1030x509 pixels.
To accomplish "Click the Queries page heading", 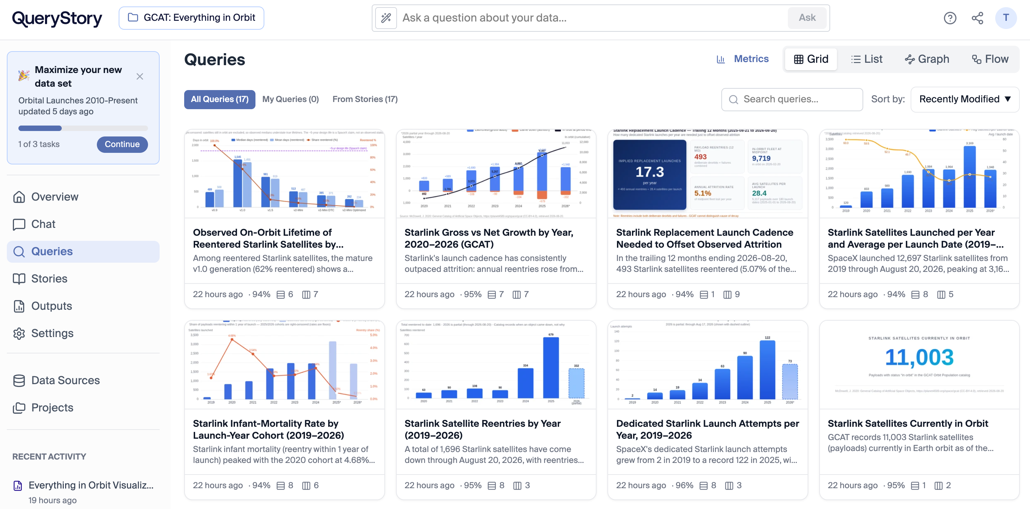I will [215, 60].
